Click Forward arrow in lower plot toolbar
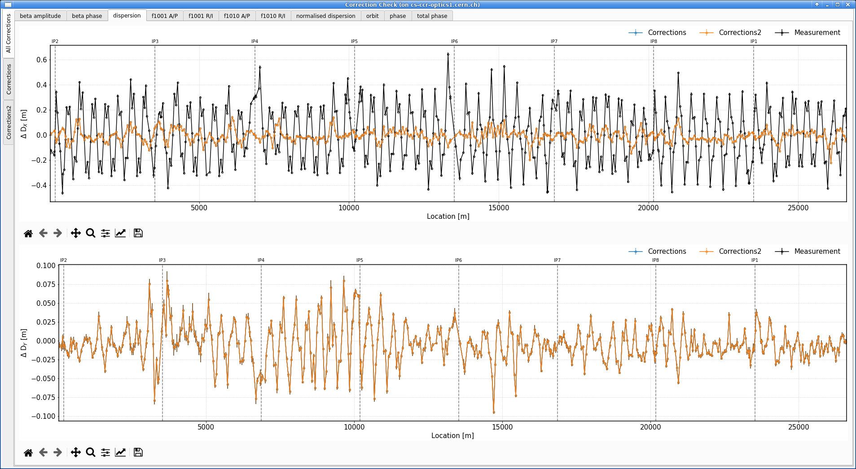Screen dimensions: 856x469 point(57,452)
